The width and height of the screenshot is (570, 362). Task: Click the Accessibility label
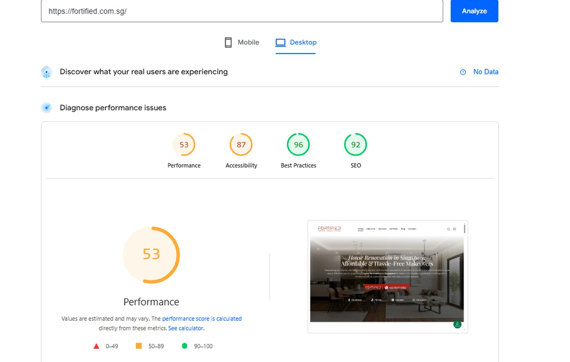tap(241, 166)
